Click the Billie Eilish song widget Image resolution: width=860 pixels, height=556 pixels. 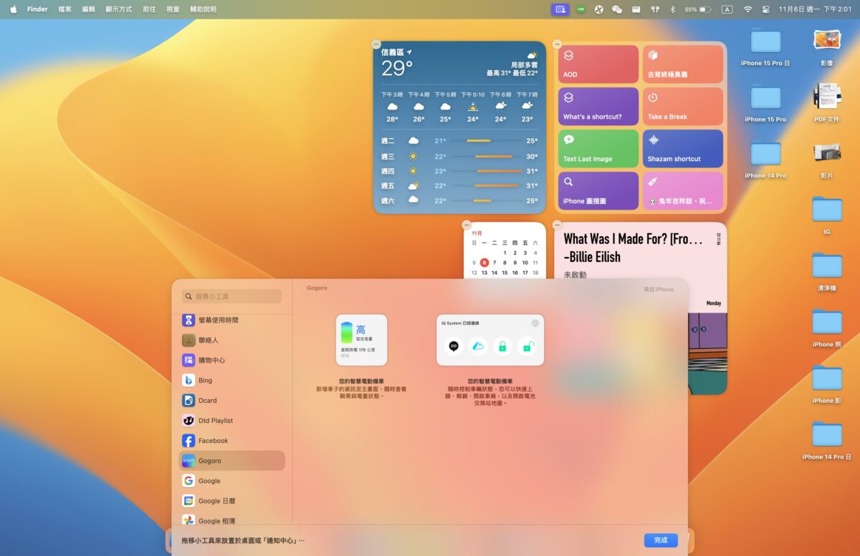(x=641, y=308)
